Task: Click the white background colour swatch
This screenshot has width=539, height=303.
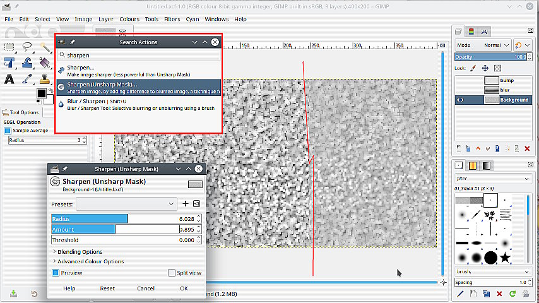Action: point(49,99)
